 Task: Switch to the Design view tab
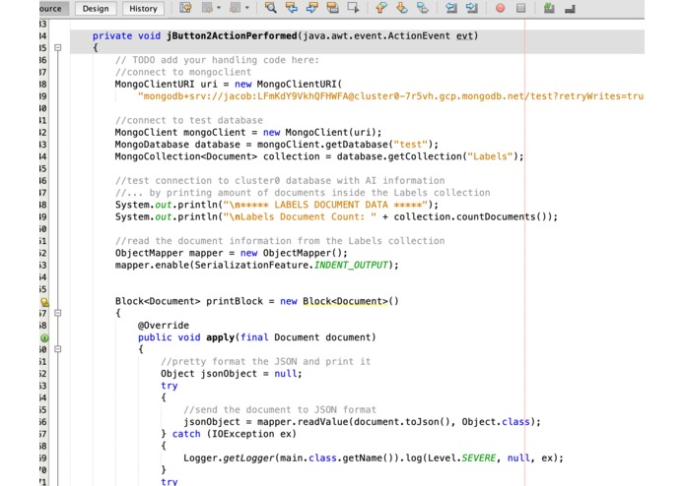click(x=96, y=9)
